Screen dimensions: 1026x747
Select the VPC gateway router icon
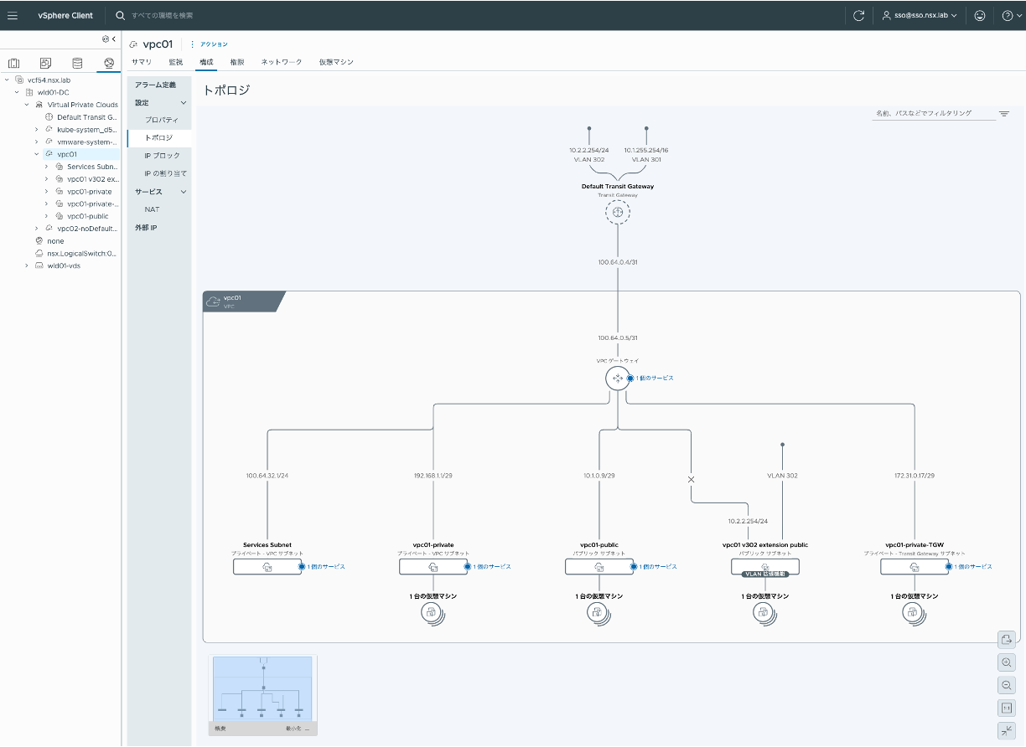click(618, 379)
